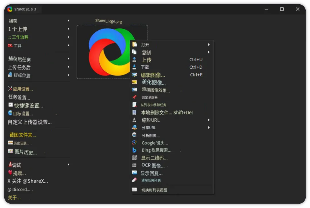The width and height of the screenshot is (310, 208).
Task: Expand the 工作流程 submenu arrow
Action: (68, 37)
